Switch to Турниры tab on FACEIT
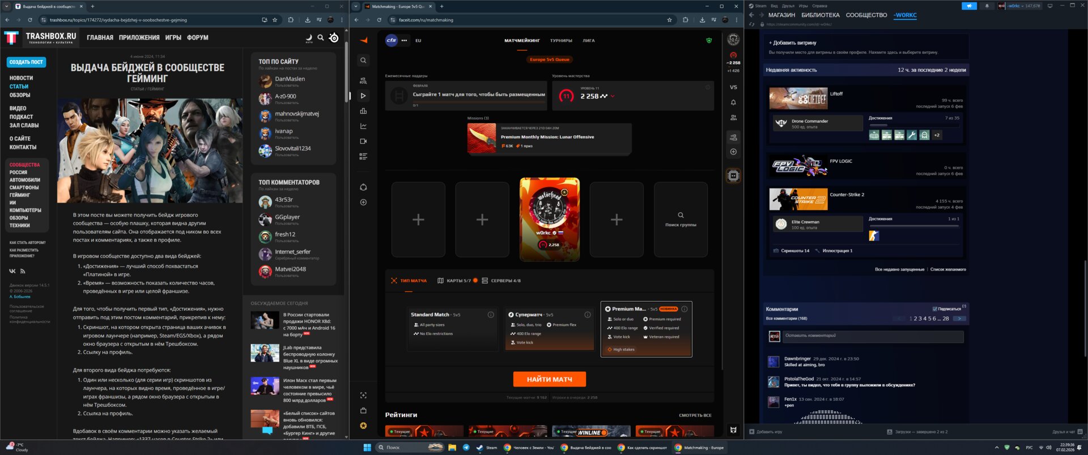Viewport: 1088px width, 455px height. 561,41
